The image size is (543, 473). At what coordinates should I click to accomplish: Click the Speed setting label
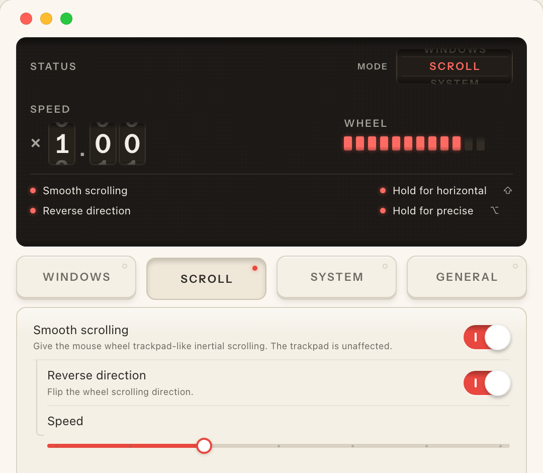[x=65, y=421]
